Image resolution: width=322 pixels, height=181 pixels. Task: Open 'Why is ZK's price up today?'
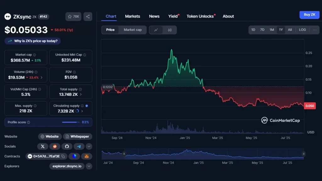click(x=33, y=41)
